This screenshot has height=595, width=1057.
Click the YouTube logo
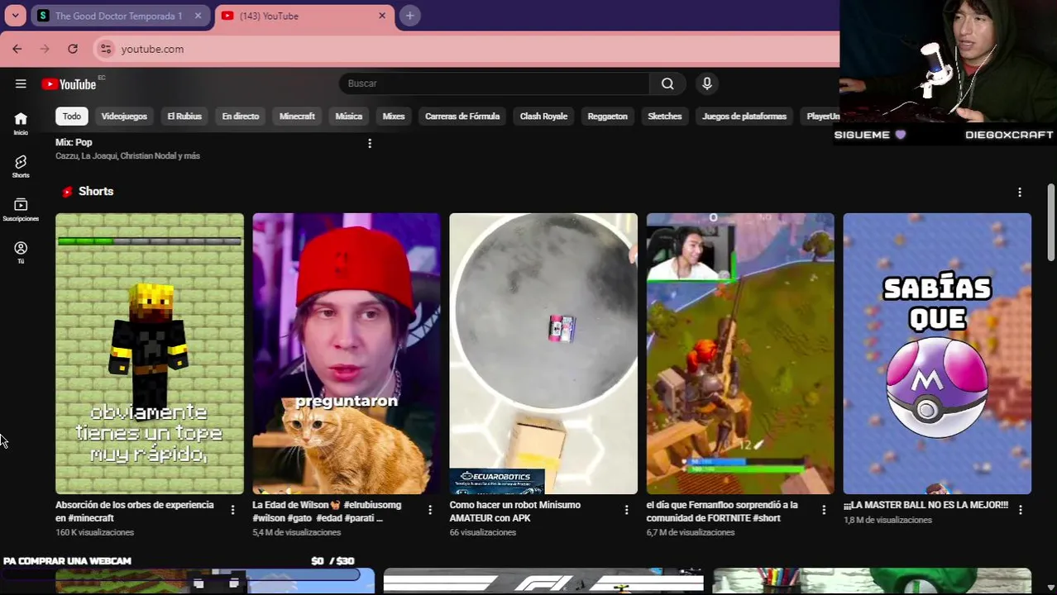tap(69, 84)
